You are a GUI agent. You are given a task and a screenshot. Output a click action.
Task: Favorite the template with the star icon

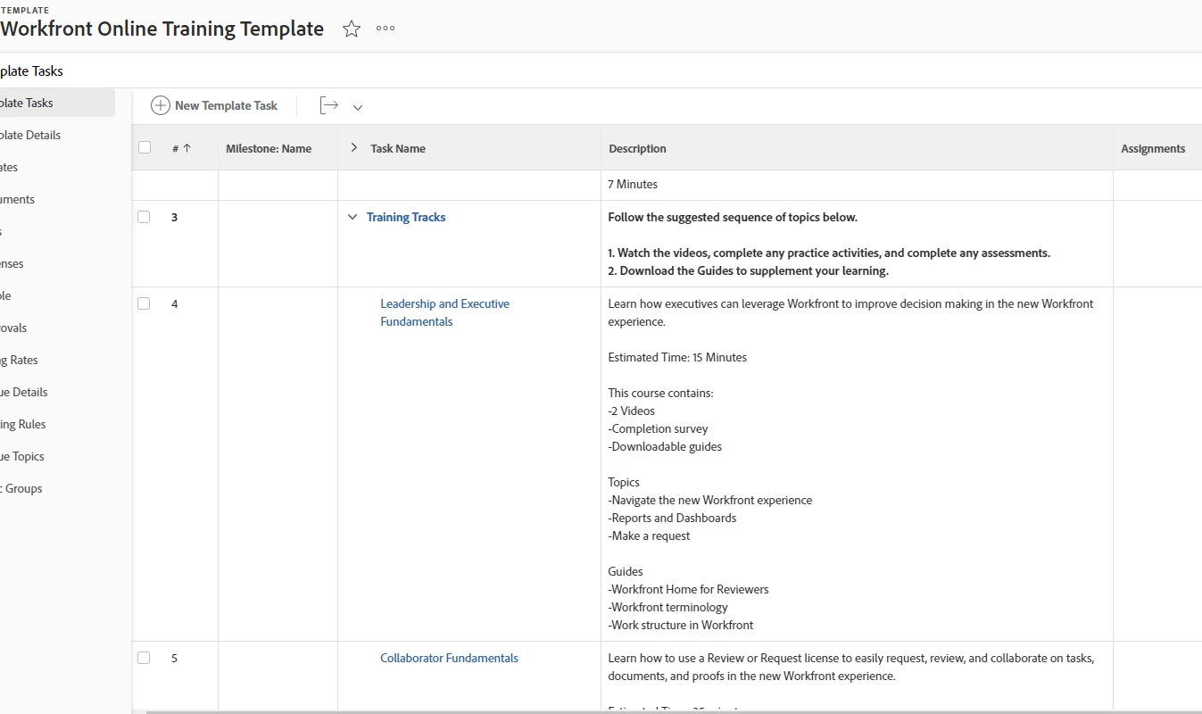[x=352, y=29]
